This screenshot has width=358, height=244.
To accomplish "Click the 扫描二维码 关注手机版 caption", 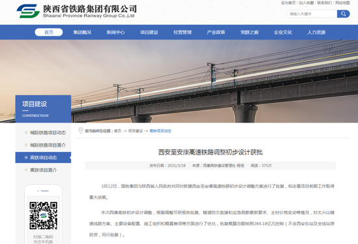I will tap(44, 239).
